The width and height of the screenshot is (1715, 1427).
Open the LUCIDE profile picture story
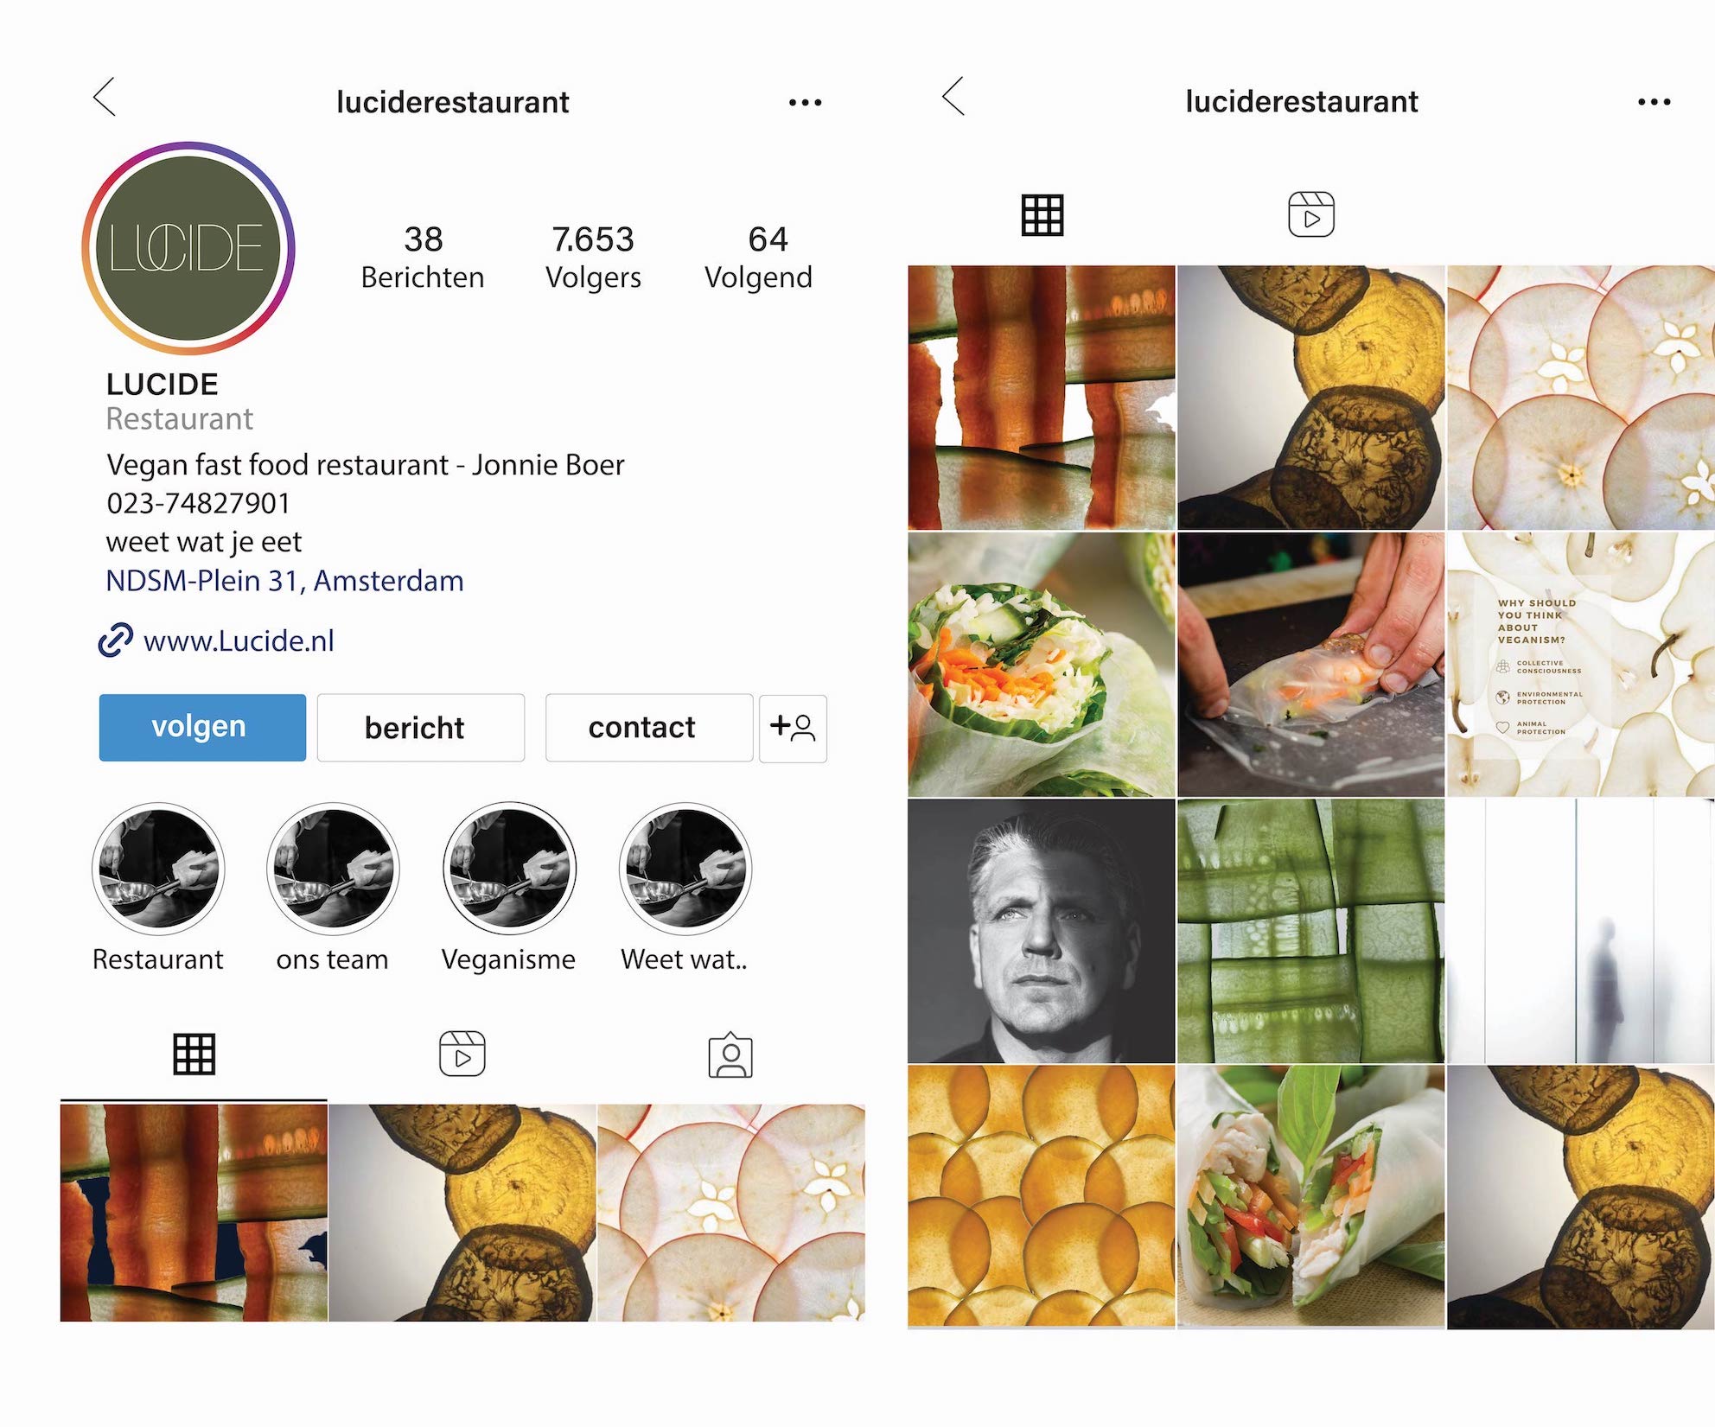pos(188,248)
